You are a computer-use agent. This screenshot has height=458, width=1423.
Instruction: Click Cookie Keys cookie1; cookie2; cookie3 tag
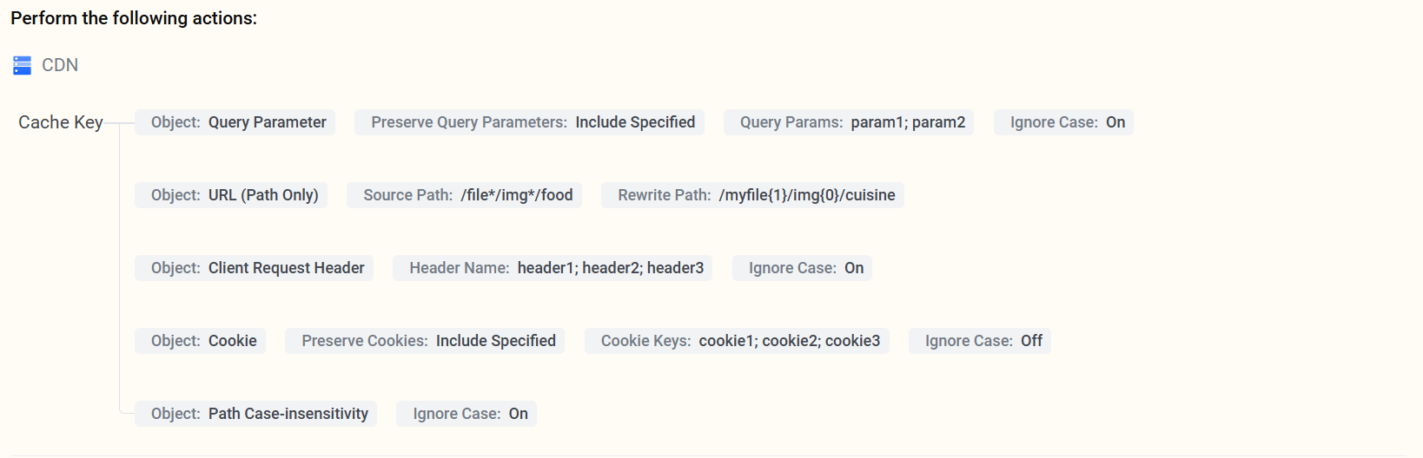(737, 341)
